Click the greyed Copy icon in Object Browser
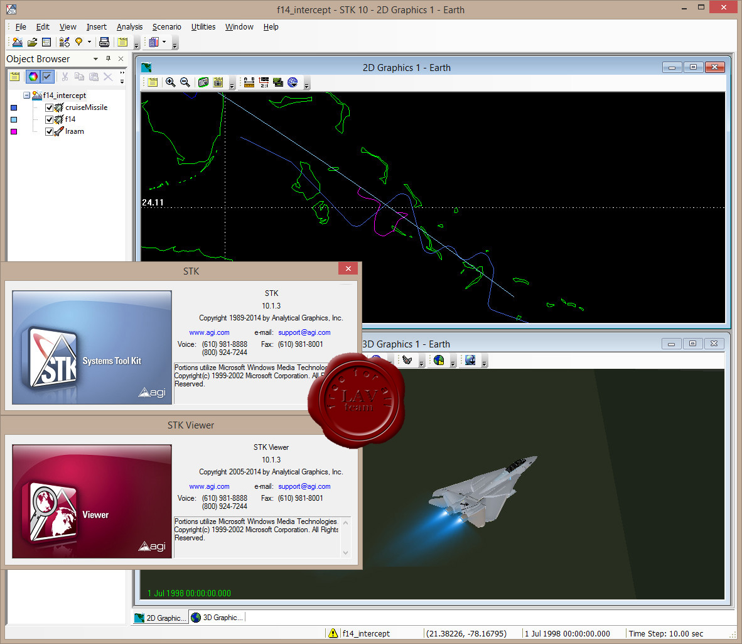The image size is (742, 644). coord(79,76)
